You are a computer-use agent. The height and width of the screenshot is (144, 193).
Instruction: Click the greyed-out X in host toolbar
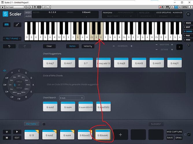39,7
